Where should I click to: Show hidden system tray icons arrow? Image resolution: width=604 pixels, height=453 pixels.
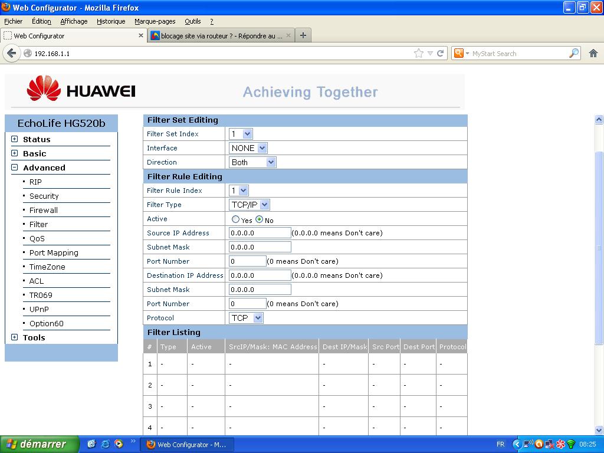[517, 444]
